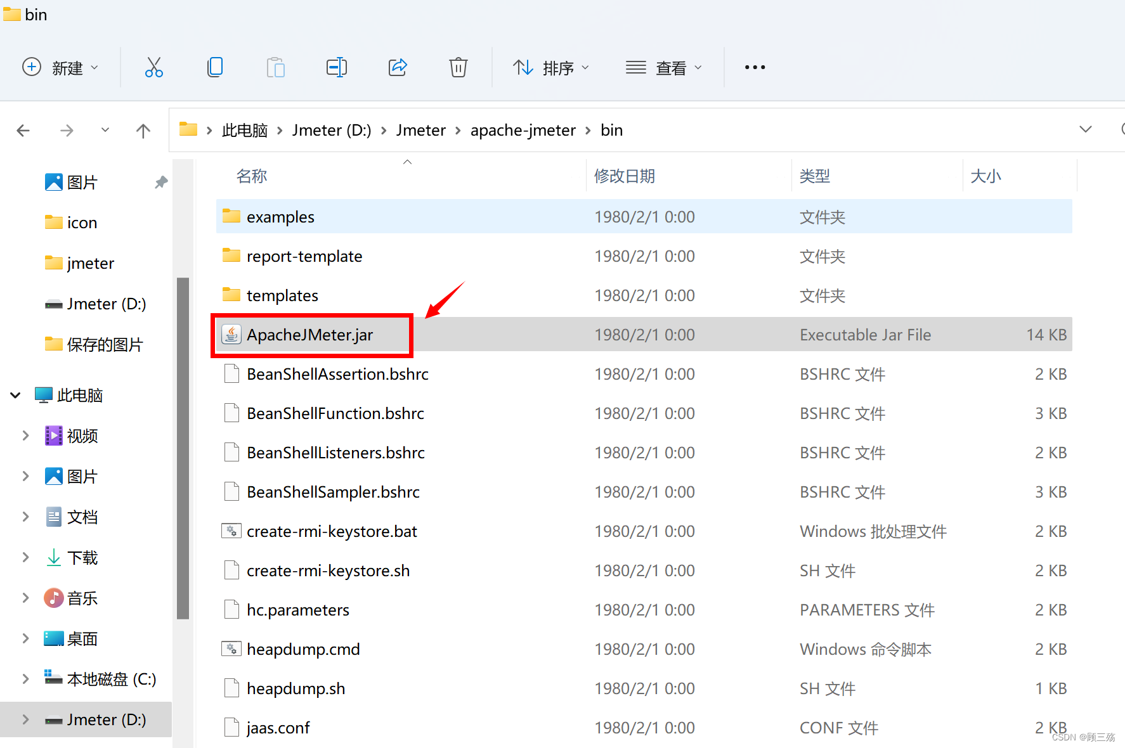Open pinned 图片 in quick access
This screenshot has height=748, width=1125.
82,183
